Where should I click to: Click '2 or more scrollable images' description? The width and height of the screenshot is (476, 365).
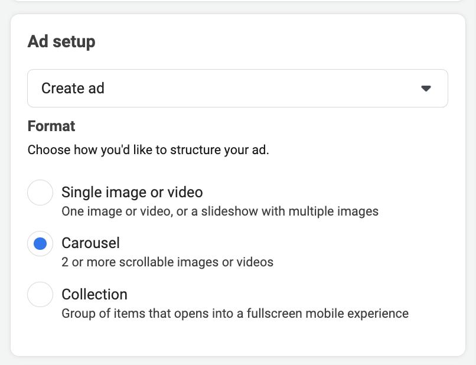pyautogui.click(x=167, y=262)
